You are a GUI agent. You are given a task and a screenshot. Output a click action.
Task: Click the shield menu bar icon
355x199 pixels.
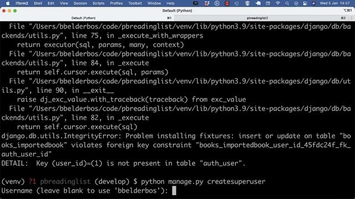(247, 3)
